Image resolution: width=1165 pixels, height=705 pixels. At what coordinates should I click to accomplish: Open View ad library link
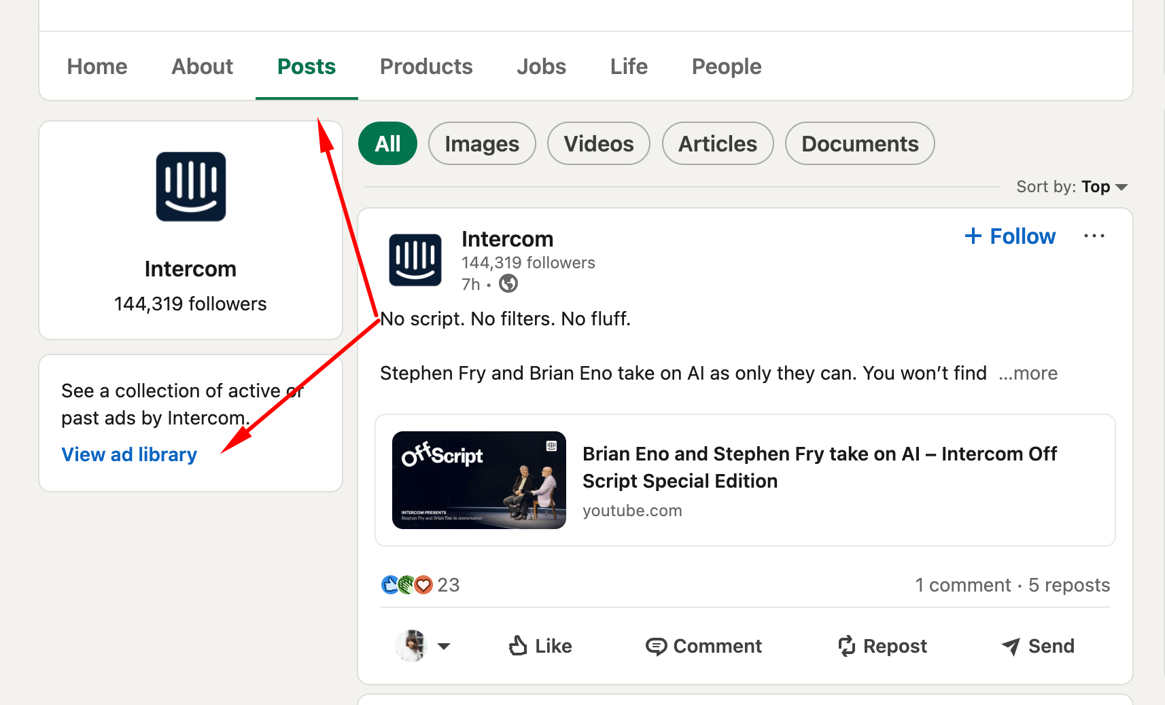(129, 454)
